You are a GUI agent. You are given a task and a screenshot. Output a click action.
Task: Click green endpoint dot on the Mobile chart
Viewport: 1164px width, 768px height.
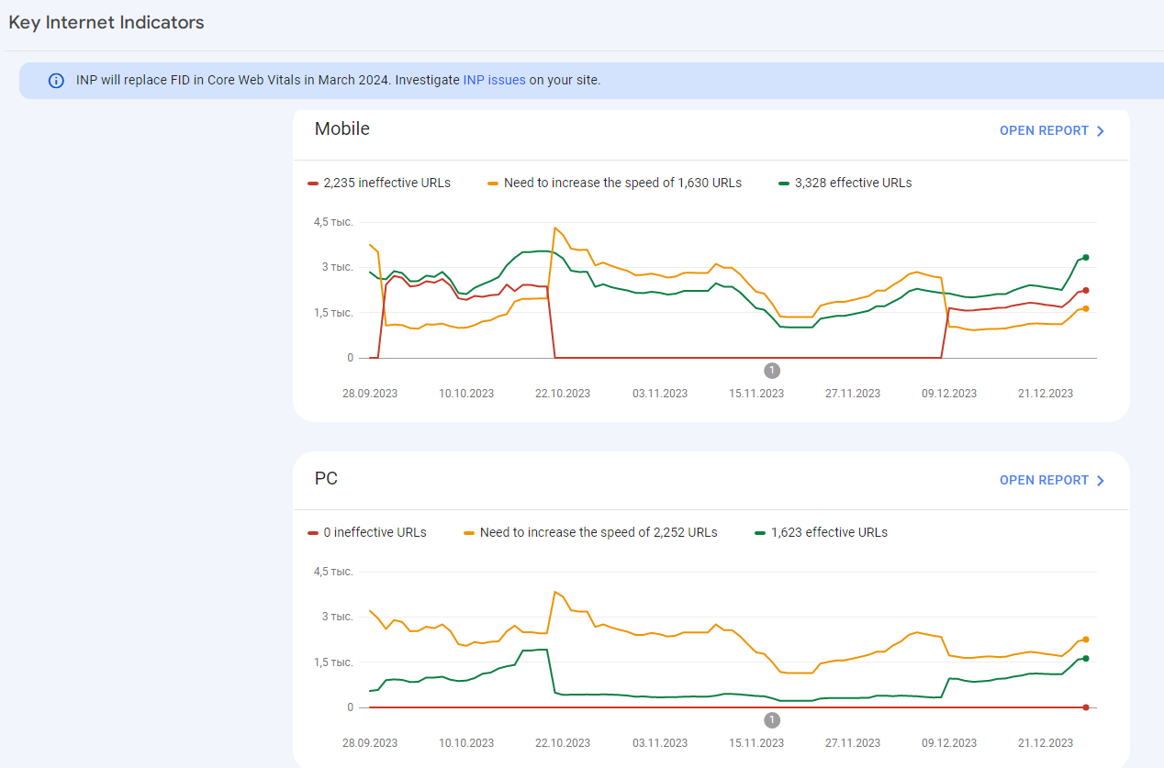click(1086, 257)
